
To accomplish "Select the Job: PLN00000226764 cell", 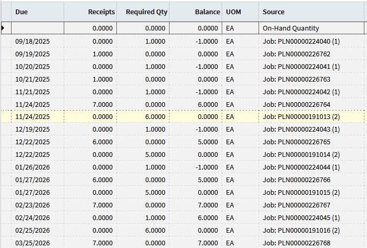I will (x=312, y=105).
